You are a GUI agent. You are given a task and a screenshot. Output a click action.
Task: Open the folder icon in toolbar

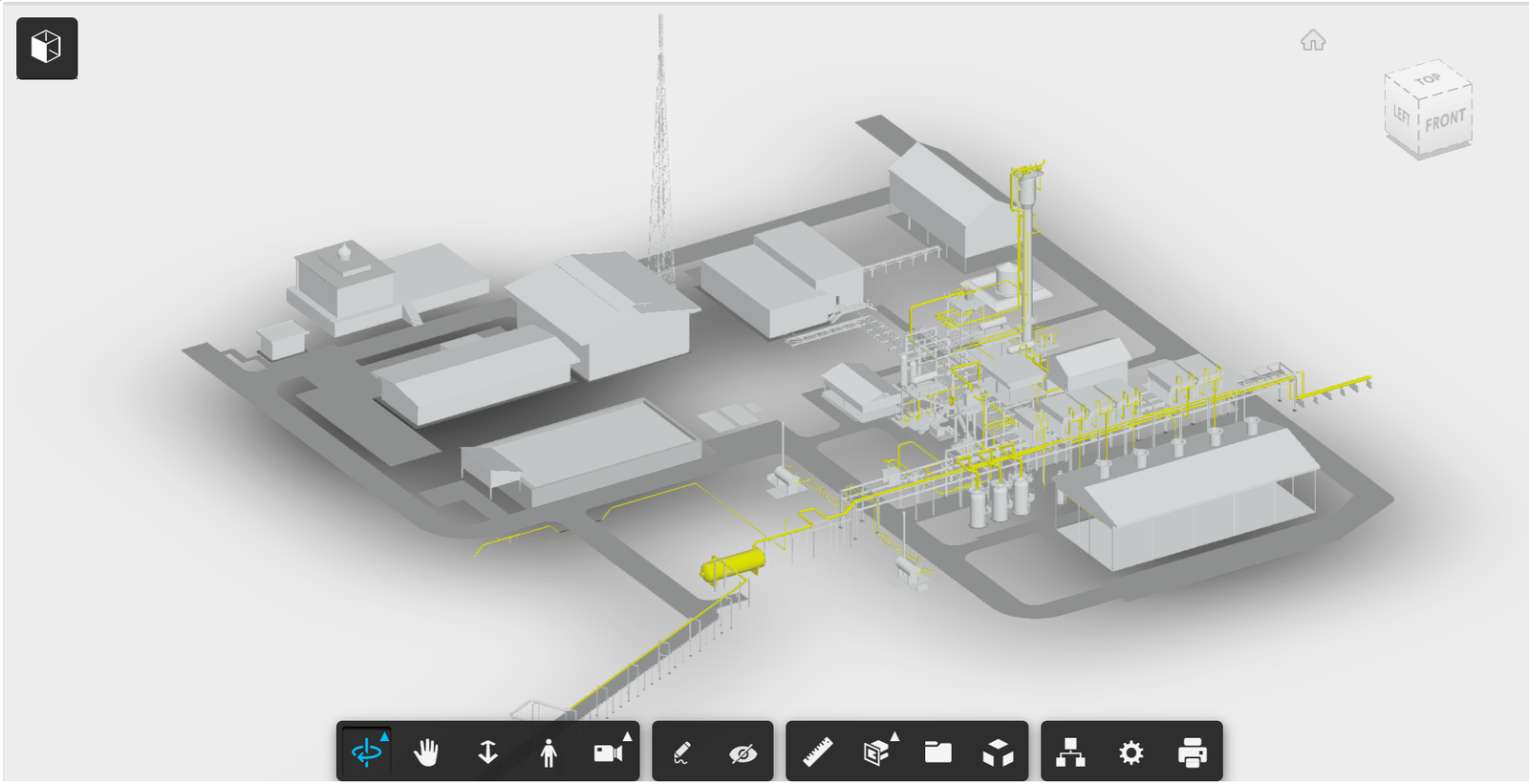[x=937, y=752]
